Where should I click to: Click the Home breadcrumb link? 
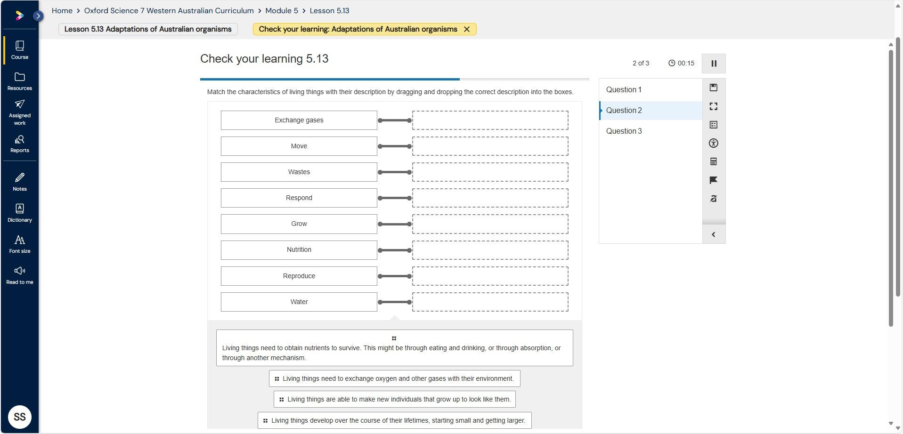coord(62,10)
